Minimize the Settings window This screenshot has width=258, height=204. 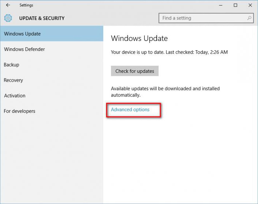click(220, 5)
